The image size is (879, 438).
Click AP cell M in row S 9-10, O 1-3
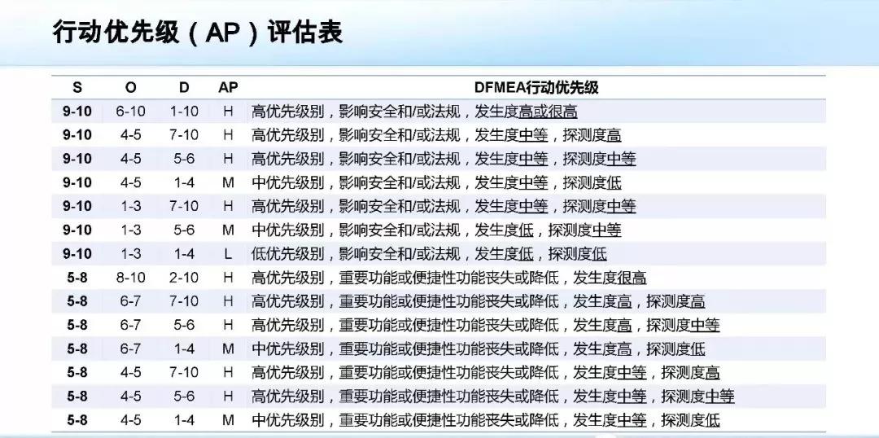coord(228,230)
